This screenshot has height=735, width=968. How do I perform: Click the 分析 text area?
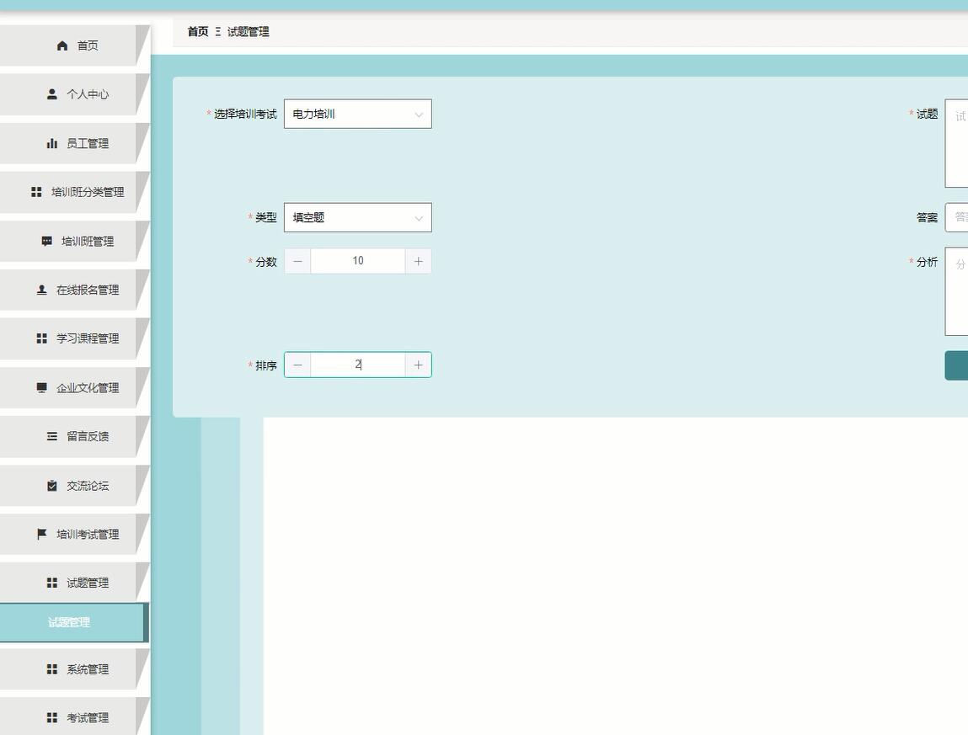pyautogui.click(x=956, y=291)
